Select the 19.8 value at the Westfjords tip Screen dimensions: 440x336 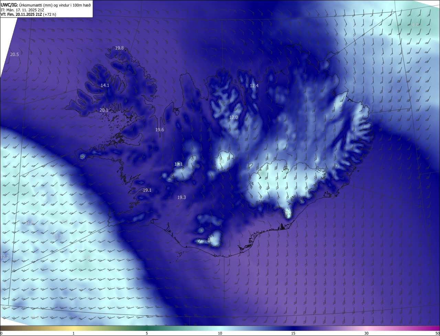coord(119,48)
